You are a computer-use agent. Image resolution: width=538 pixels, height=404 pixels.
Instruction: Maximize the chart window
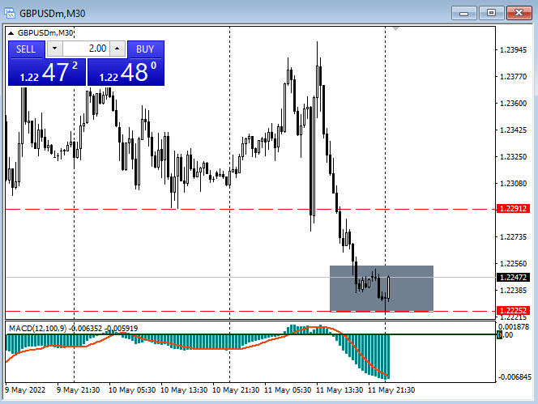[491, 13]
